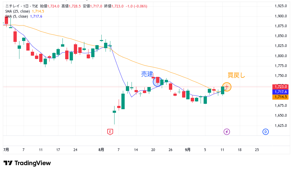The height and width of the screenshot is (172, 293).
Task: Click the purple lightning bolt event icon
Action: (227, 132)
